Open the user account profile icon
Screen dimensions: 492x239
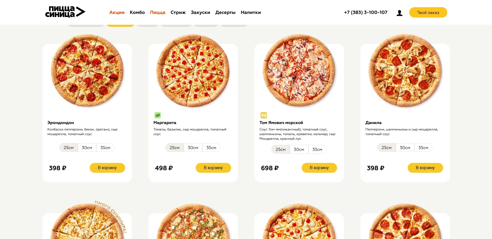click(x=399, y=13)
